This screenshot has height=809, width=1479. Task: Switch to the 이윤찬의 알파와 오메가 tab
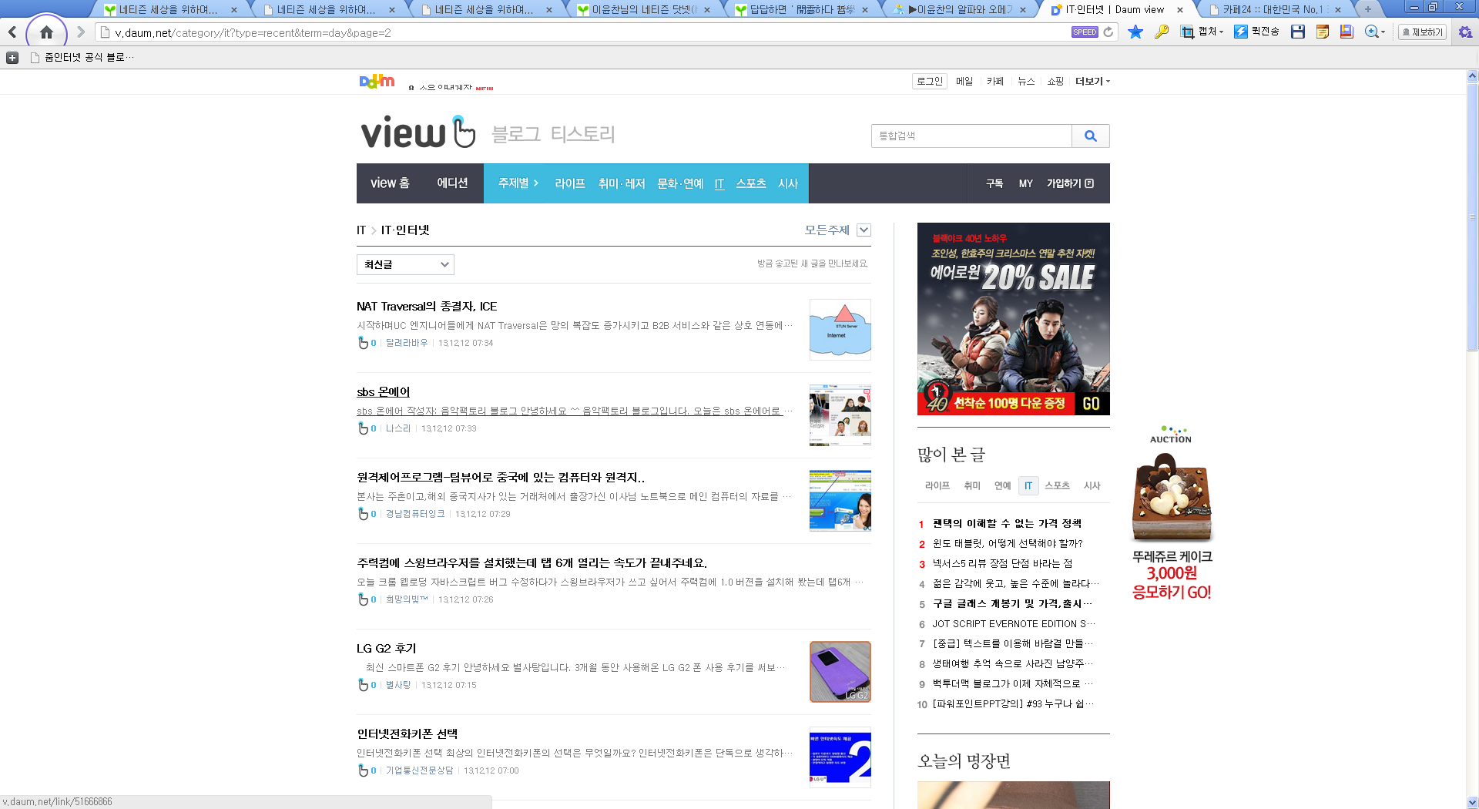click(958, 10)
